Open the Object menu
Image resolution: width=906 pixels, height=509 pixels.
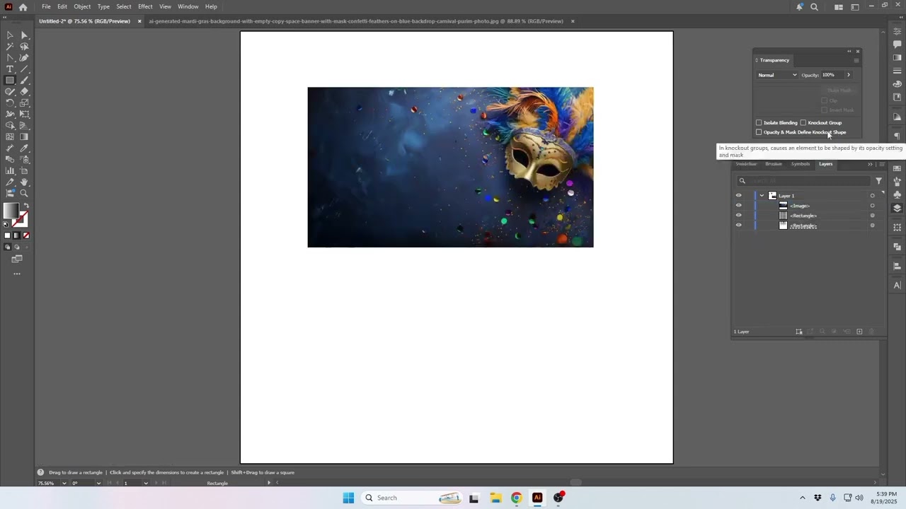point(82,6)
